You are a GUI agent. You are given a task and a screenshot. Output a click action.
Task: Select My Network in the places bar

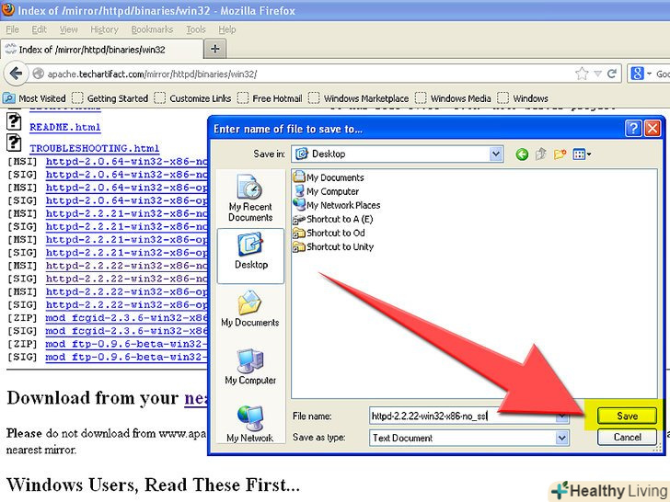pyautogui.click(x=250, y=424)
